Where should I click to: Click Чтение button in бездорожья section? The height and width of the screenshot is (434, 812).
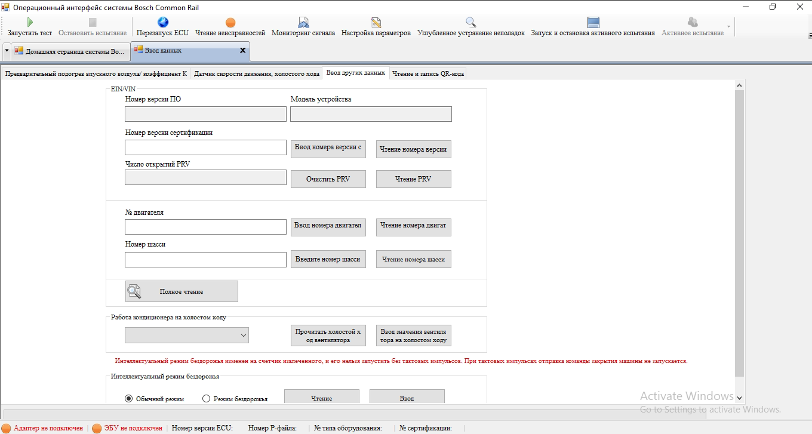321,396
